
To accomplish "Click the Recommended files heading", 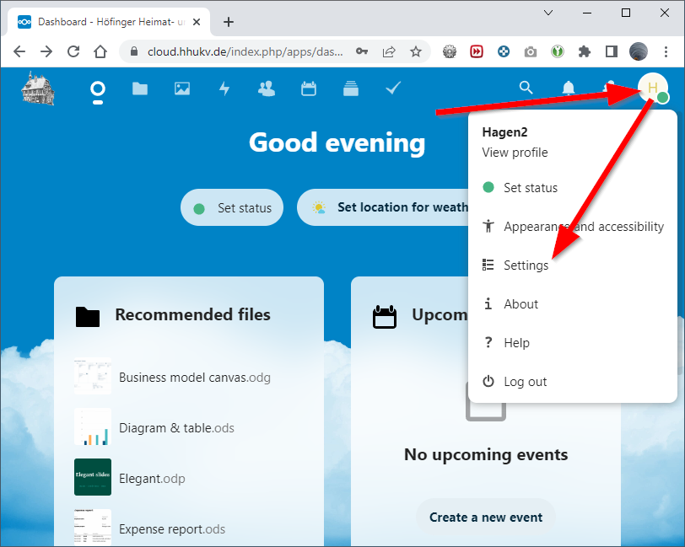I will click(192, 314).
